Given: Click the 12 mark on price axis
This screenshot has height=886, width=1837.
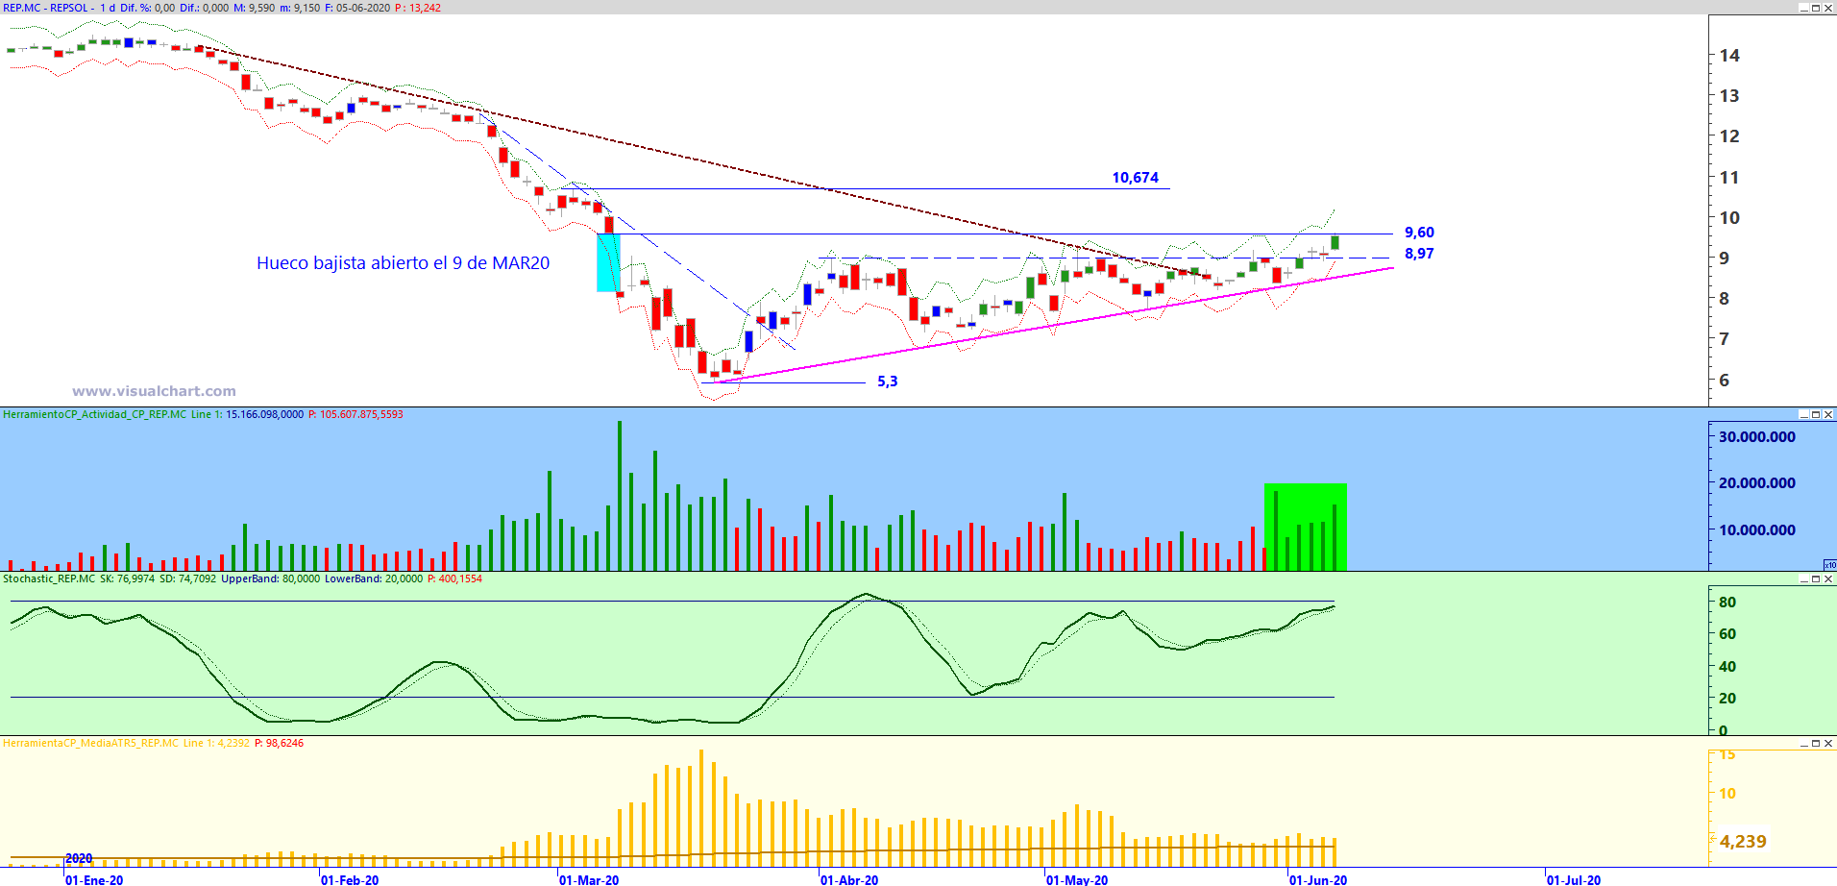Looking at the screenshot, I should coord(1729,136).
